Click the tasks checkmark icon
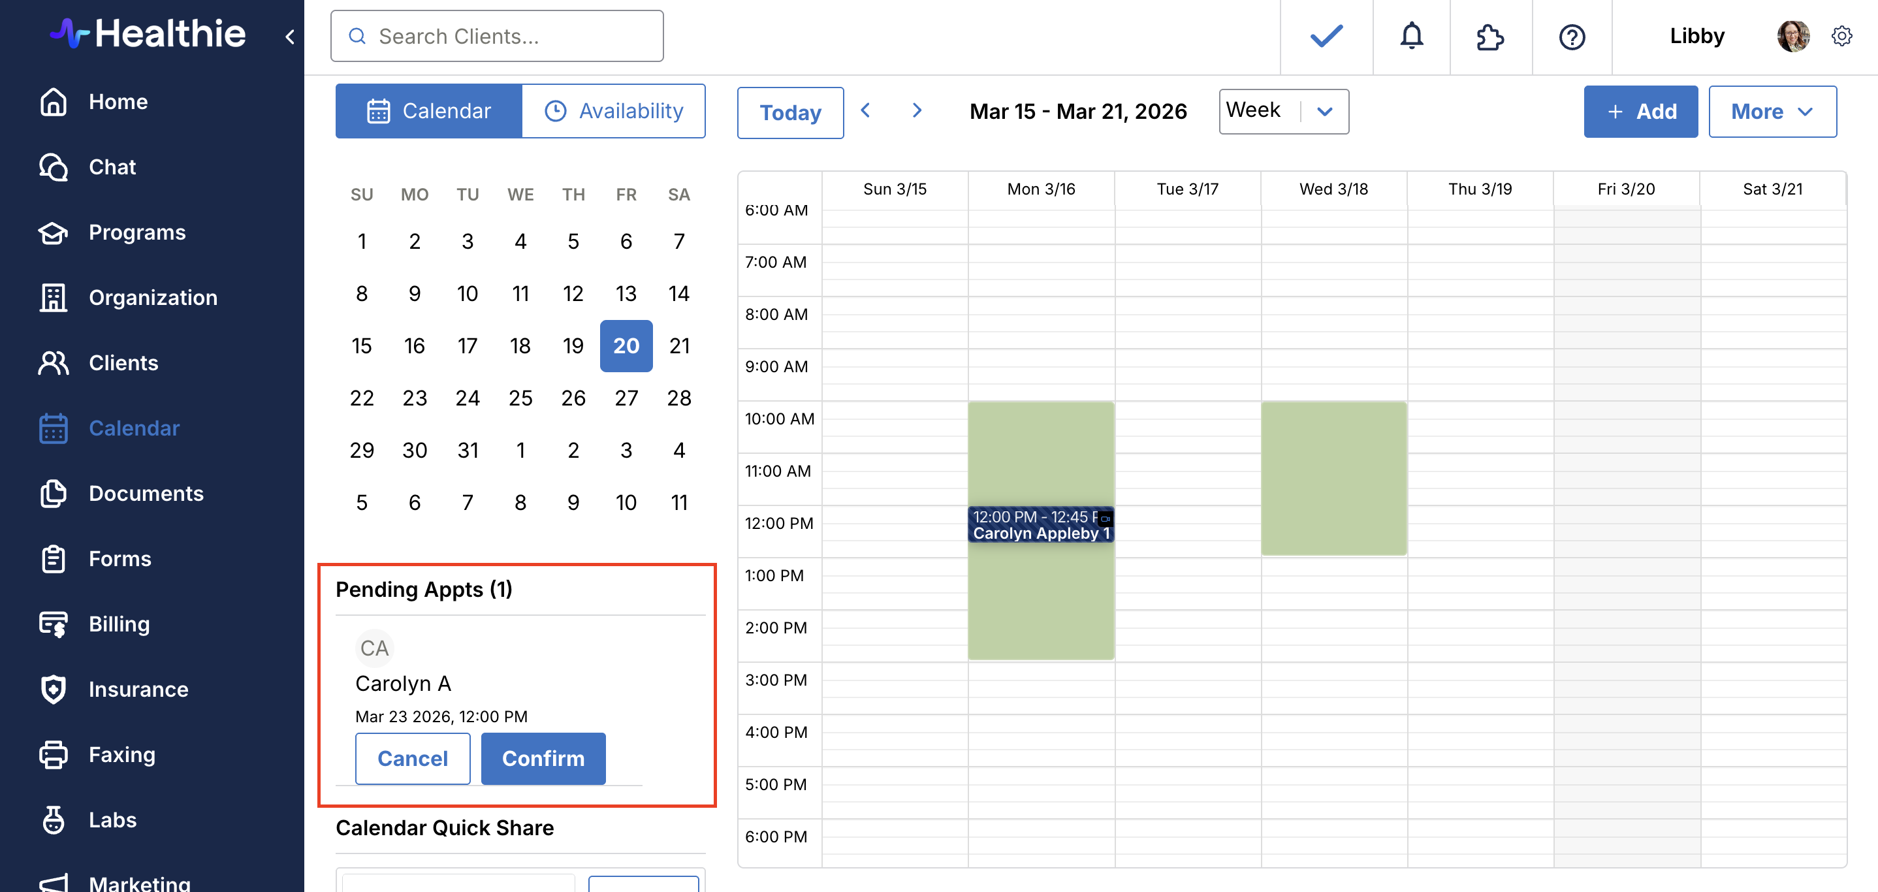 click(x=1326, y=36)
